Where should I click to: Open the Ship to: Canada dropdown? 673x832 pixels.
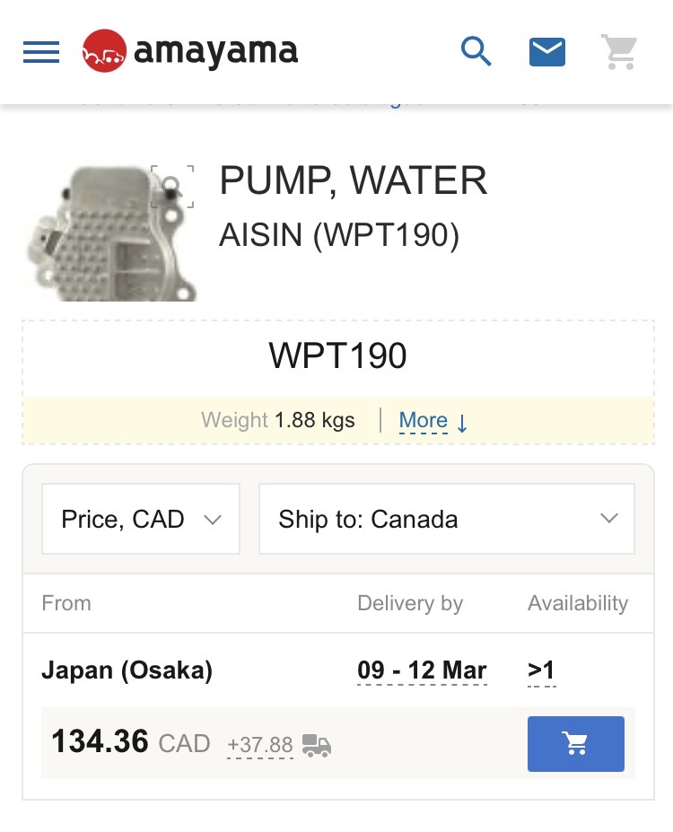pos(446,519)
